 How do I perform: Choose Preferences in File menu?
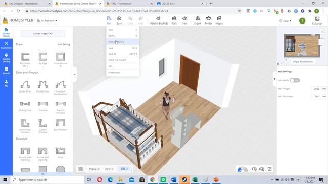pos(122,73)
